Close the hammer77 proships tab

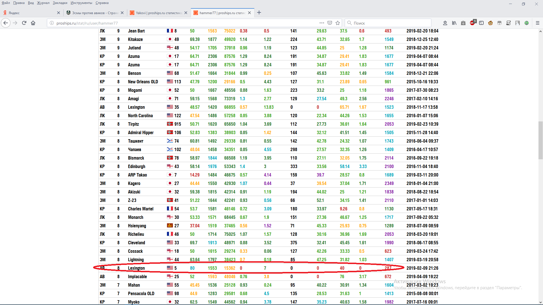pos(249,13)
